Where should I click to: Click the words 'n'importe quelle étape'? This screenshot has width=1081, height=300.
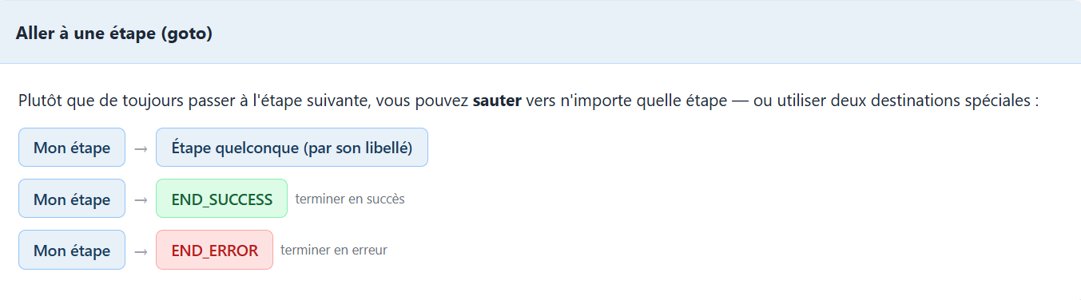pos(638,102)
